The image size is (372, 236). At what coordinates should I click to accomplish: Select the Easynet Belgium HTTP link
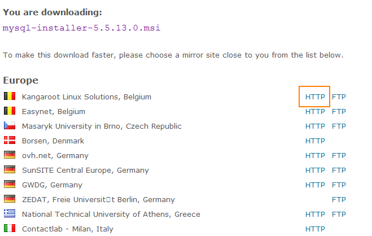(x=315, y=111)
